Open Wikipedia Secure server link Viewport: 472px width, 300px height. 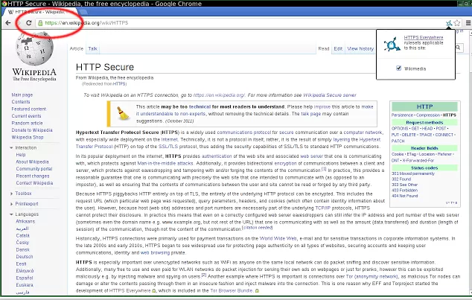tap(330, 95)
